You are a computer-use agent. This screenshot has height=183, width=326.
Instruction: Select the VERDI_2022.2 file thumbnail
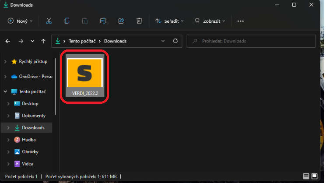click(85, 76)
